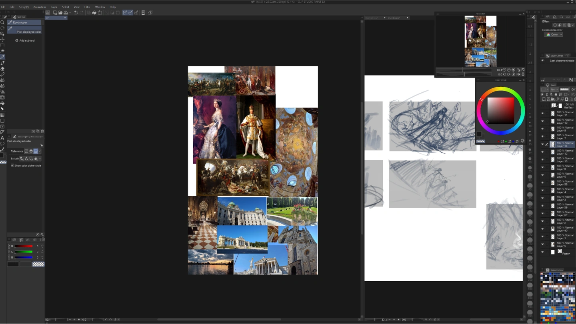Expand the Exclude options dropdown
The height and width of the screenshot is (324, 576).
[40, 159]
